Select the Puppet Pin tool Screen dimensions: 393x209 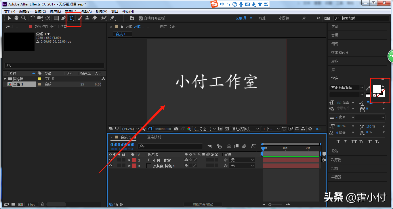pyautogui.click(x=112, y=18)
